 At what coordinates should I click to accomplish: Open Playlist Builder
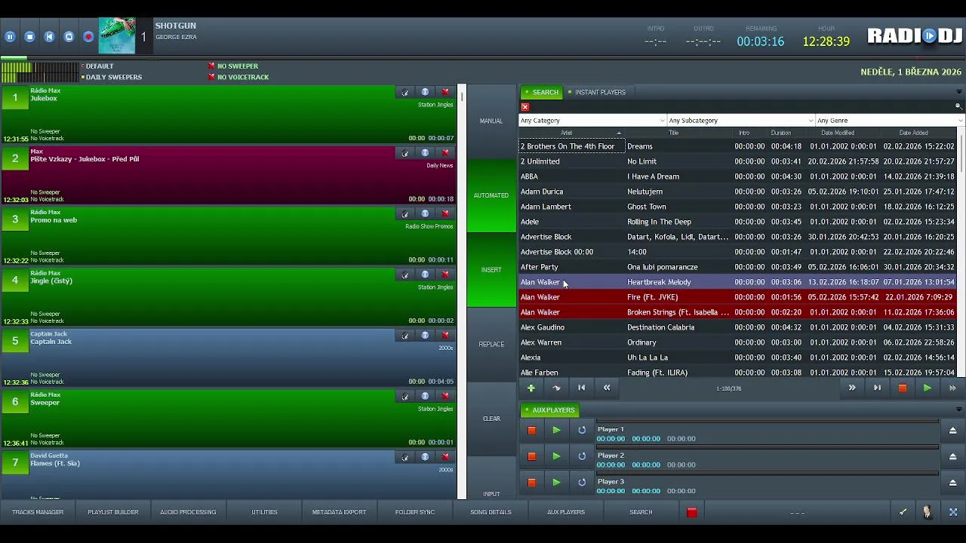(x=113, y=512)
